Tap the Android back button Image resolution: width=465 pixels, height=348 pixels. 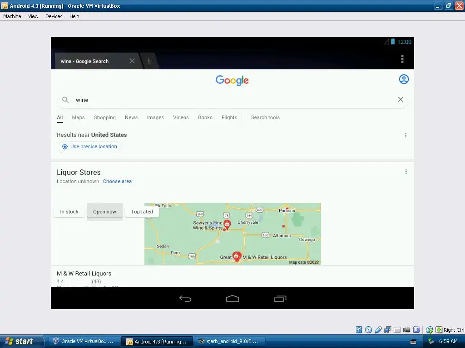pyautogui.click(x=185, y=299)
